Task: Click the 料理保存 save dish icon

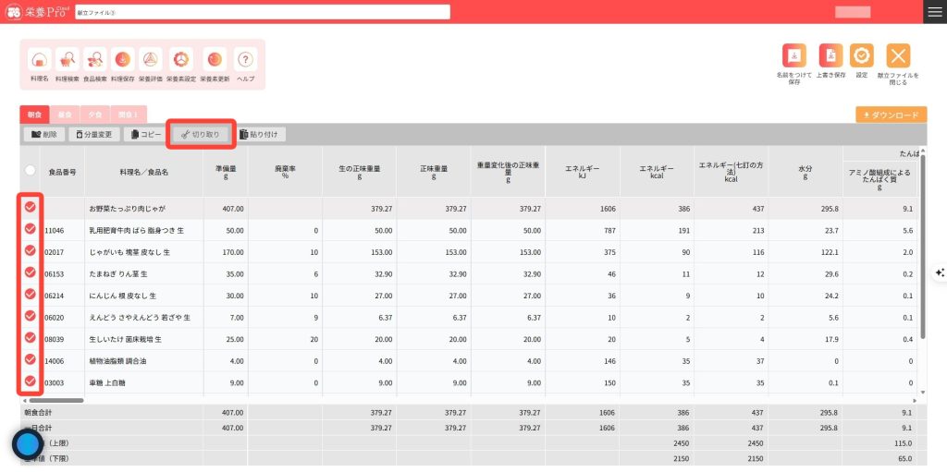Action: [x=122, y=60]
